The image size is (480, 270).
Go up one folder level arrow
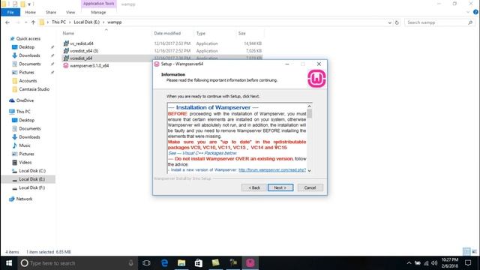click(x=33, y=22)
